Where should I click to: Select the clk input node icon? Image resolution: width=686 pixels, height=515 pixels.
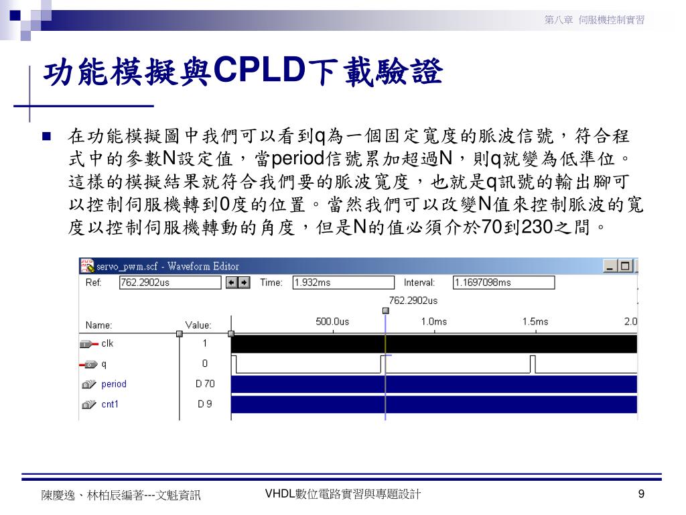[x=89, y=344]
